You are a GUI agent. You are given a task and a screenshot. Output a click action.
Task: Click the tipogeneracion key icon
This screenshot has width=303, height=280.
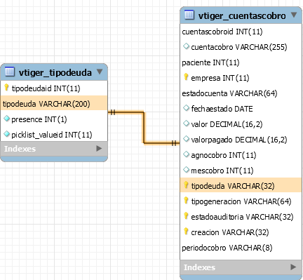click(x=186, y=201)
